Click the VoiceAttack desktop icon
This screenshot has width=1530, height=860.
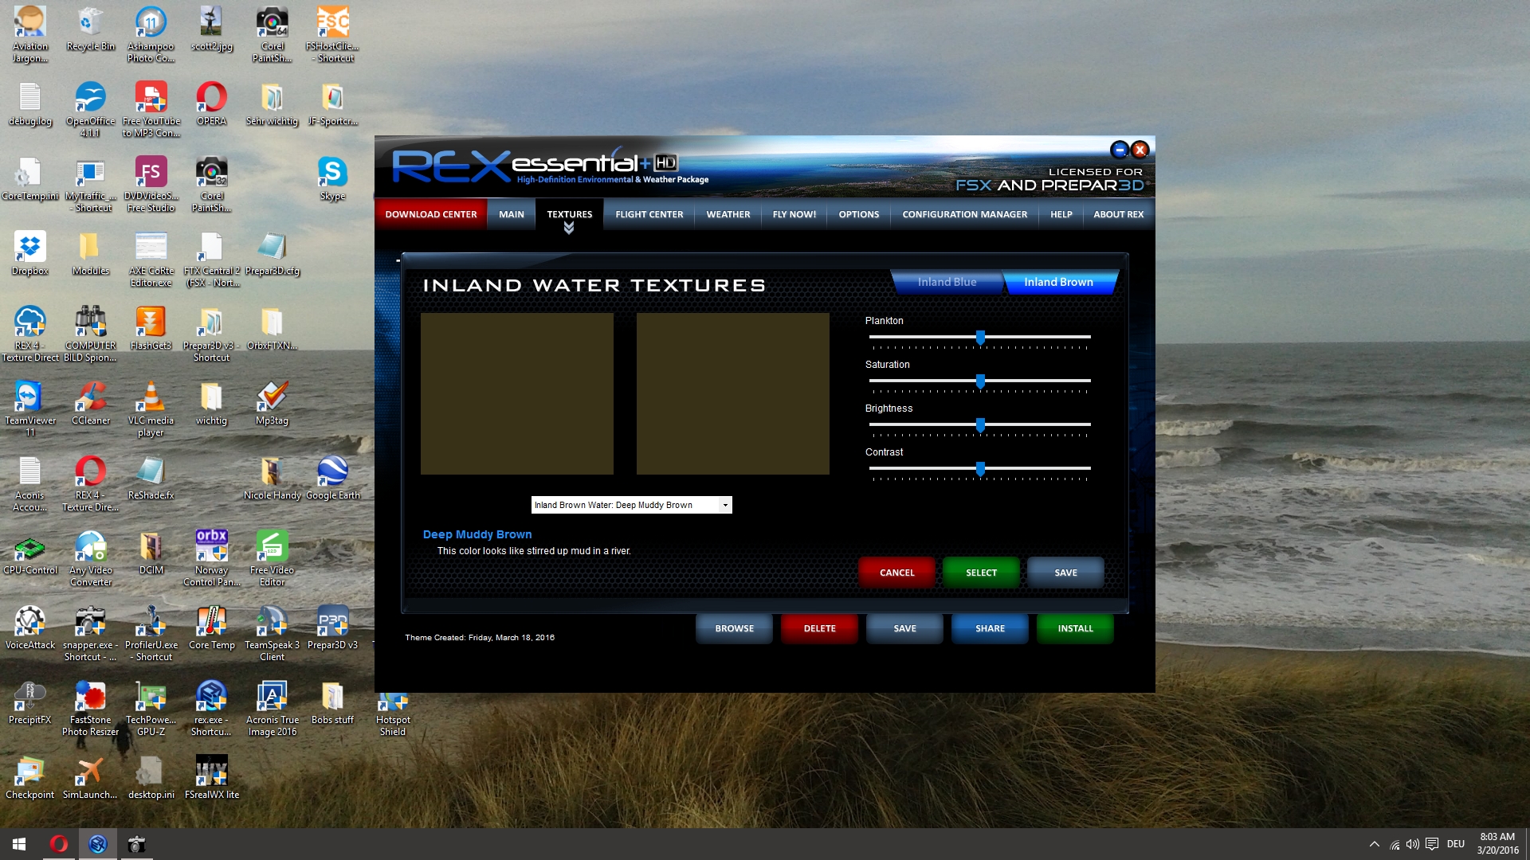(x=29, y=627)
